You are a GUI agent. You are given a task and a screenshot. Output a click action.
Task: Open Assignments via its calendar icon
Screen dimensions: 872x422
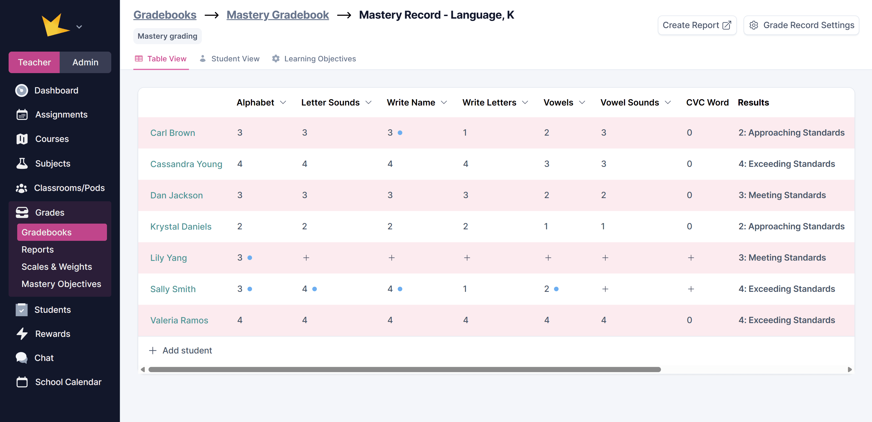coord(22,115)
